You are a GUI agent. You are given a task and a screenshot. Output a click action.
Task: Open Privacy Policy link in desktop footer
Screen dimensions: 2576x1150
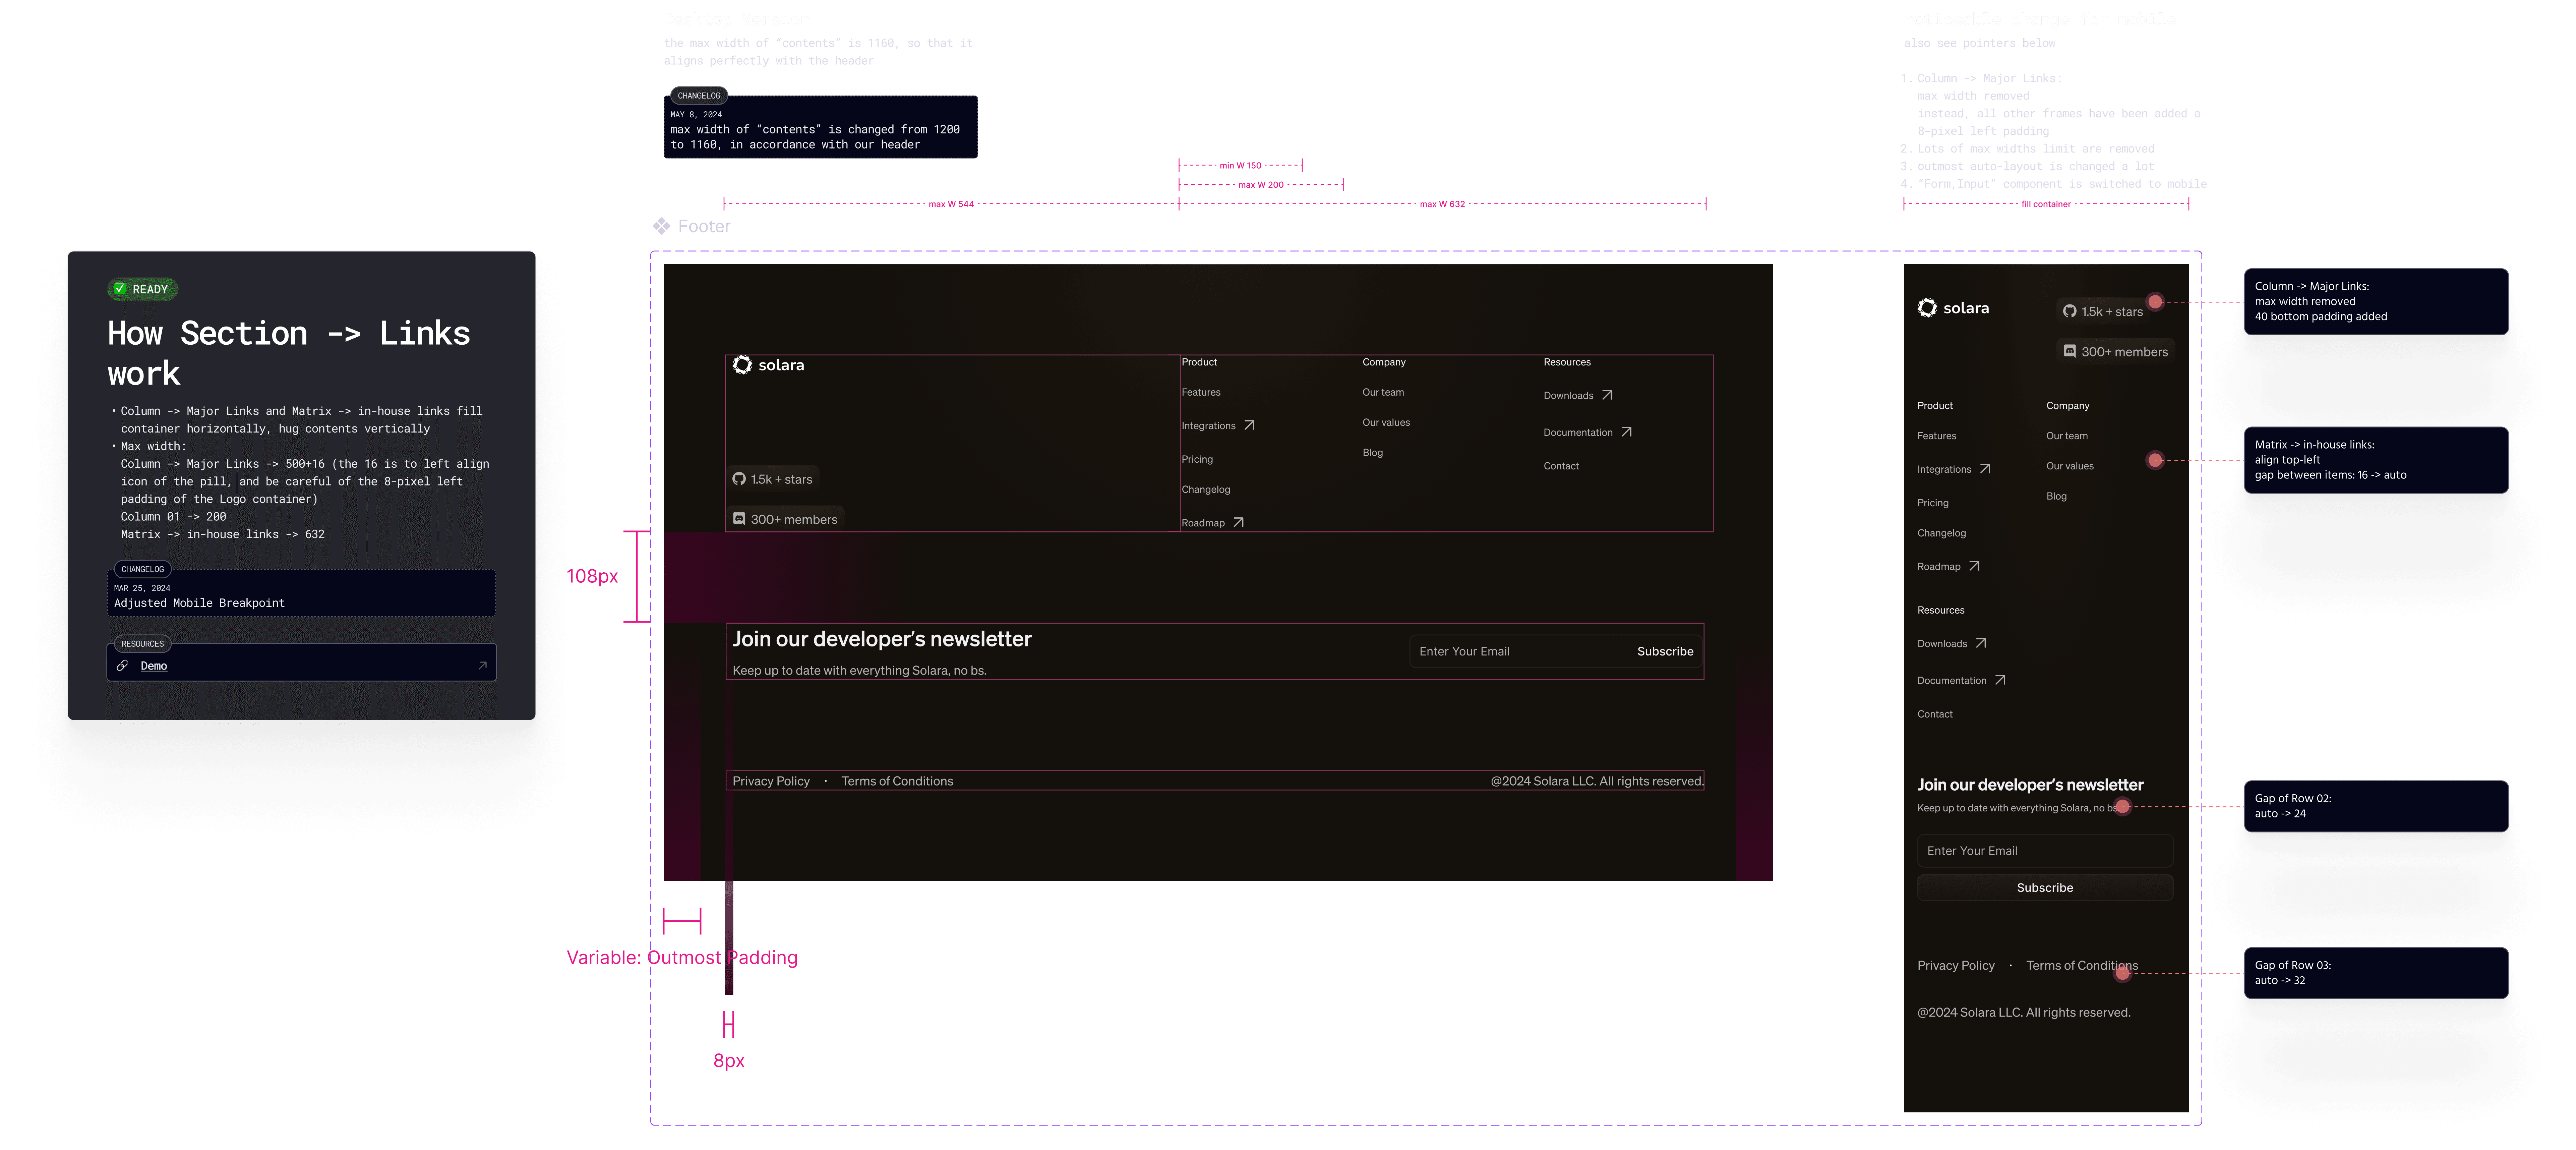tap(771, 781)
